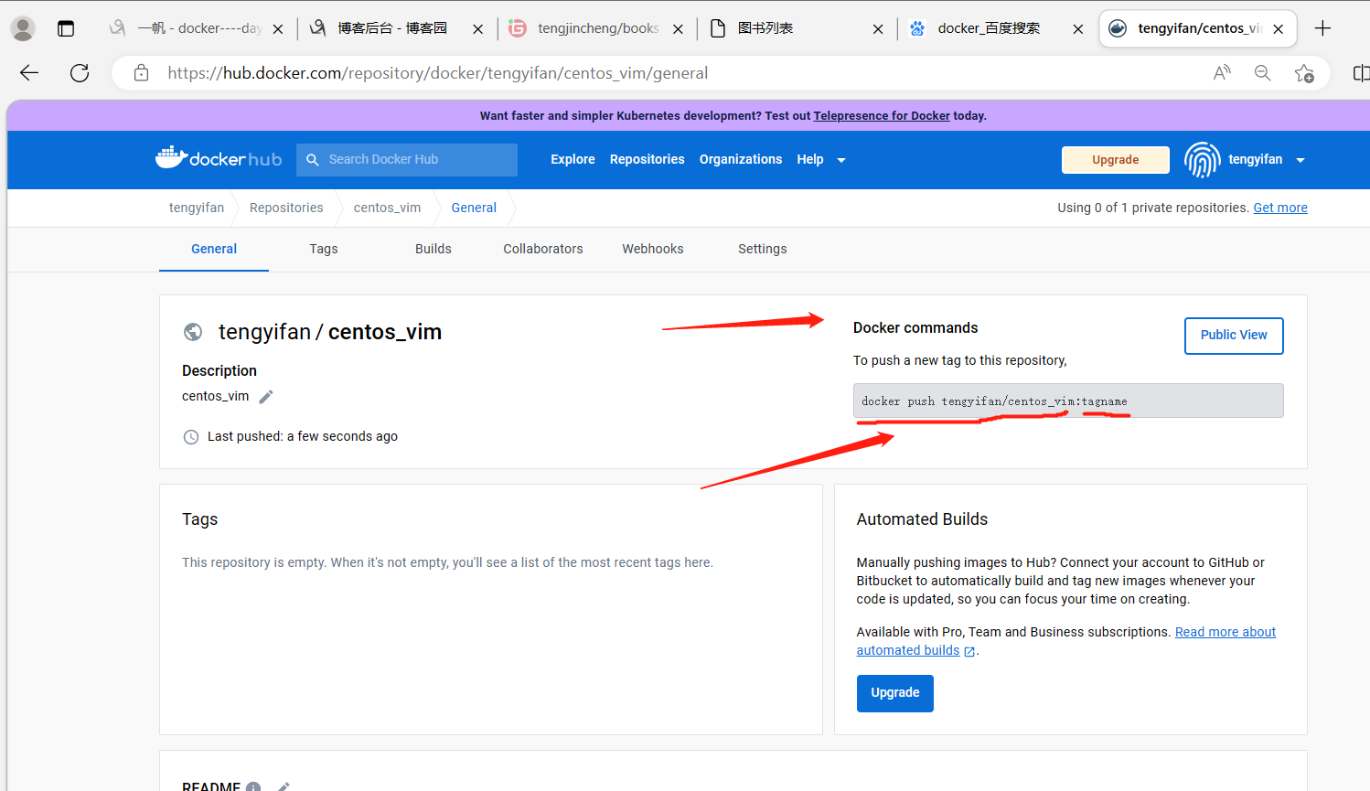Open Read more about automated builds link
1370x791 pixels.
1226,632
